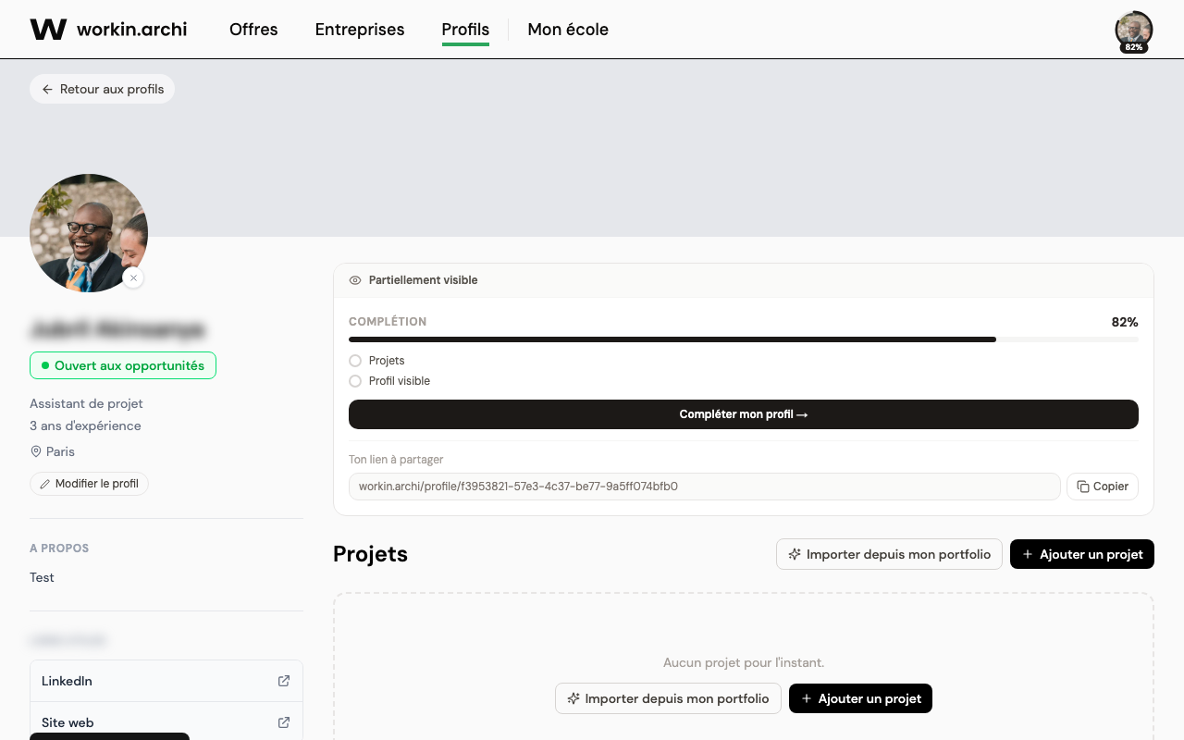1184x740 pixels.
Task: Click Ajouter un projet in the empty area
Action: 860,698
